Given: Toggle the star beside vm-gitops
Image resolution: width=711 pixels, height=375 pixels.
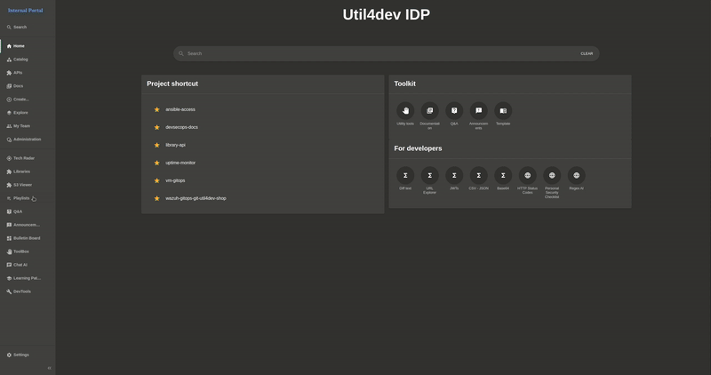Looking at the screenshot, I should click(157, 180).
